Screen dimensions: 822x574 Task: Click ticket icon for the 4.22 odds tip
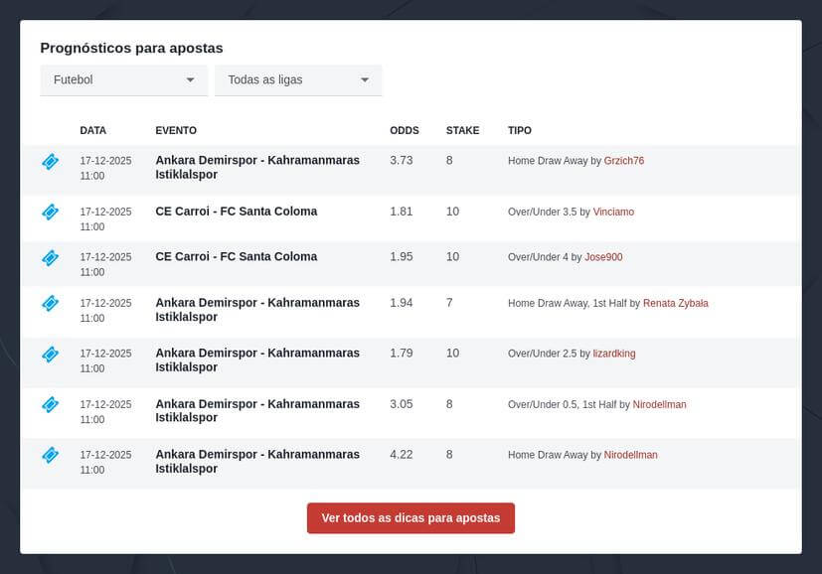tap(50, 455)
